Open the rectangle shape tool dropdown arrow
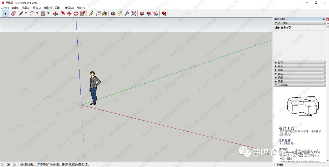Screen dimensions: 329x167 coord(48,13)
